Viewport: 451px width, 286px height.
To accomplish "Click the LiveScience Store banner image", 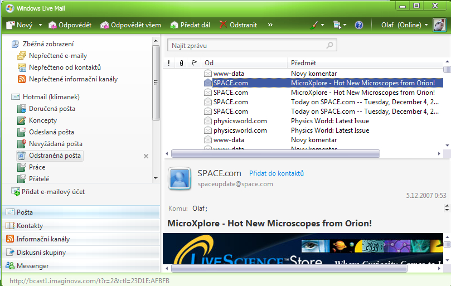I will pos(303,249).
